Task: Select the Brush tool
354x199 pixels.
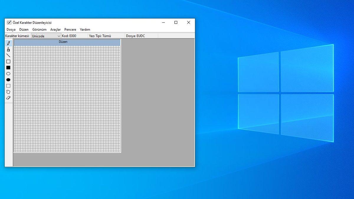Action: coord(8,49)
